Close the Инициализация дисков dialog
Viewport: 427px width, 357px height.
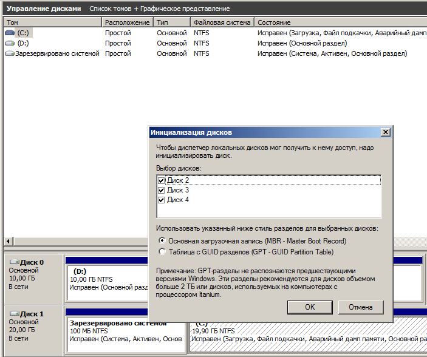point(385,132)
